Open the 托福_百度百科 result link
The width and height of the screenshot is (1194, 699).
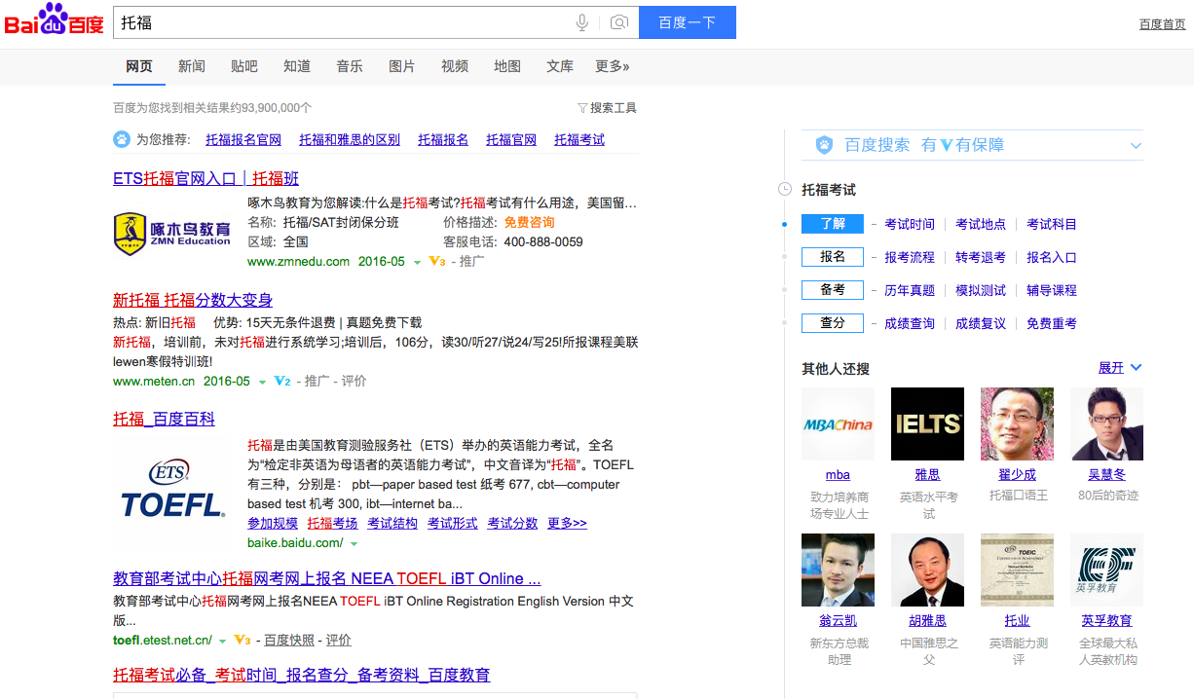164,420
